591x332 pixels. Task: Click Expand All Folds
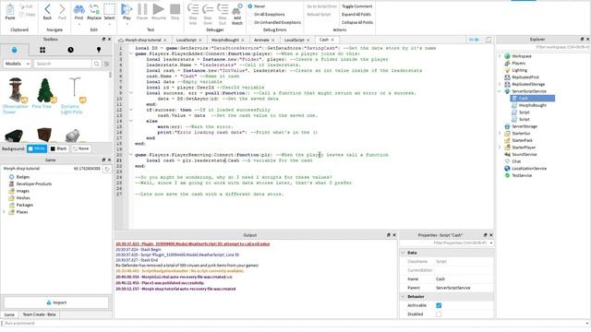coord(356,15)
